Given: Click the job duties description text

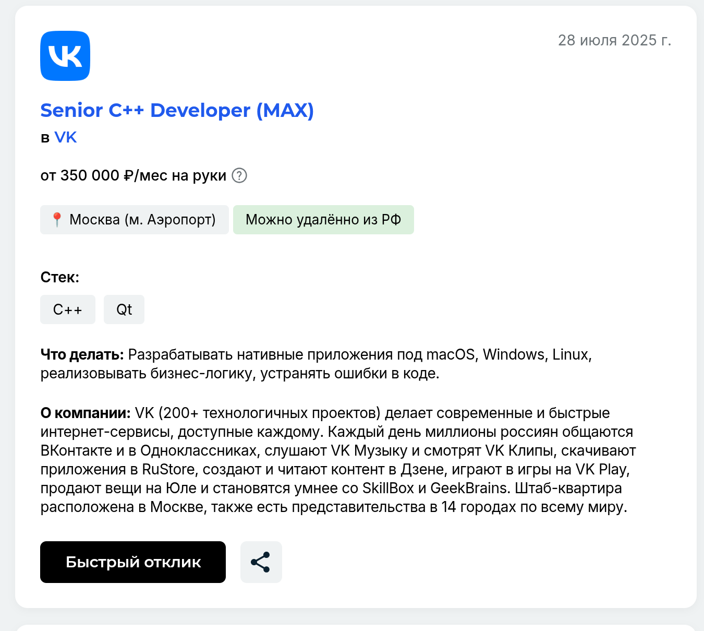Looking at the screenshot, I should point(316,364).
